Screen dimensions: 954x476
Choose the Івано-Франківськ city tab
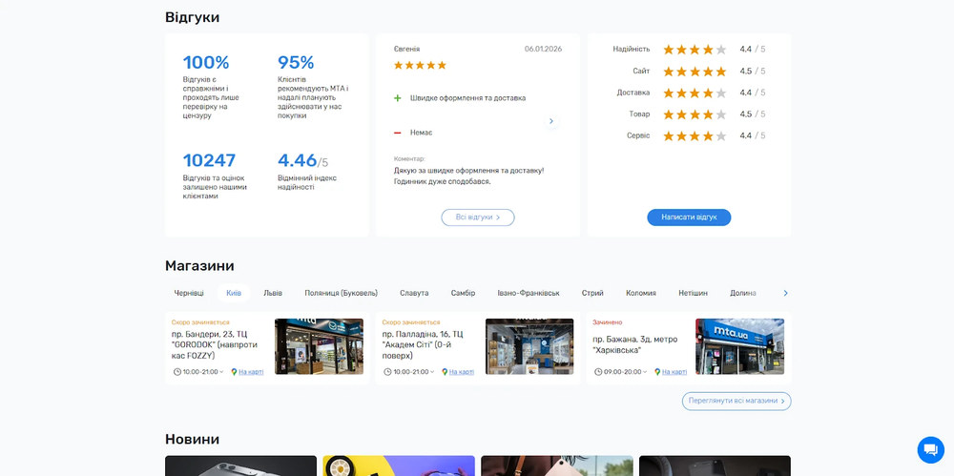pos(529,293)
